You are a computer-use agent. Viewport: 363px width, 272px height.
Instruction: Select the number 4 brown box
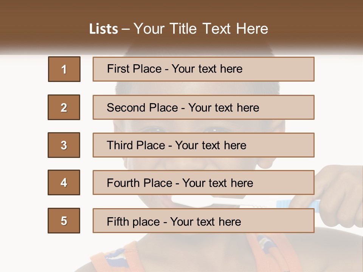64,182
